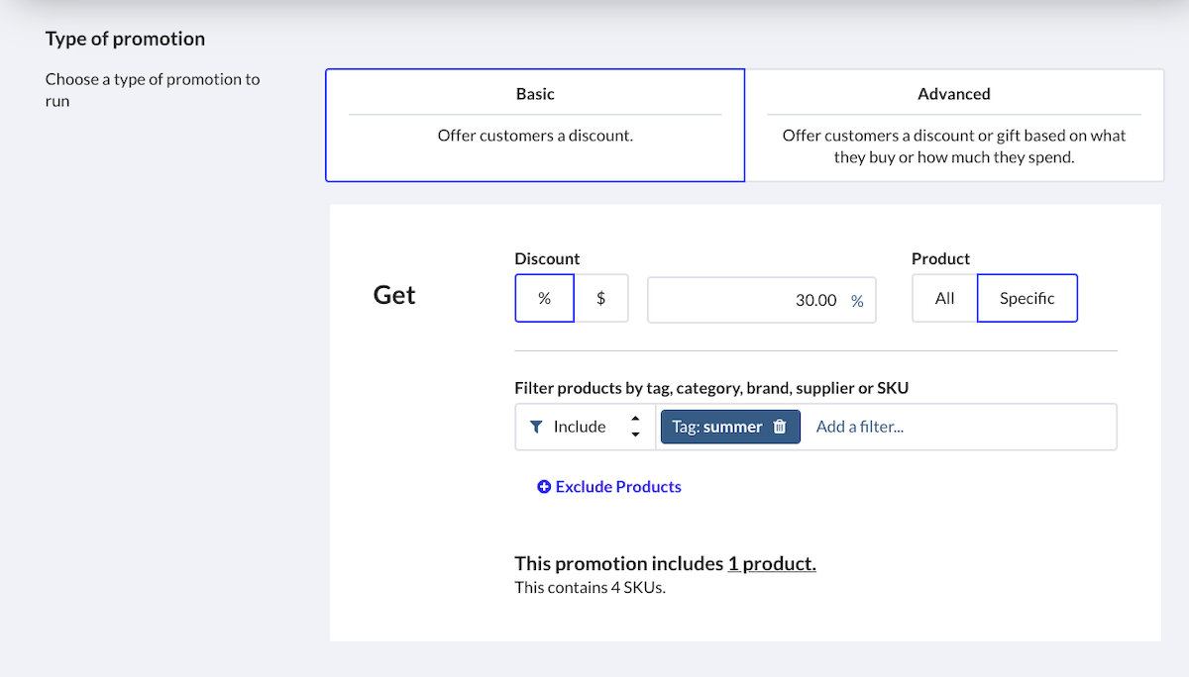Click the text 'This contains 4 SKUs.'
This screenshot has height=677, width=1189.
point(591,588)
